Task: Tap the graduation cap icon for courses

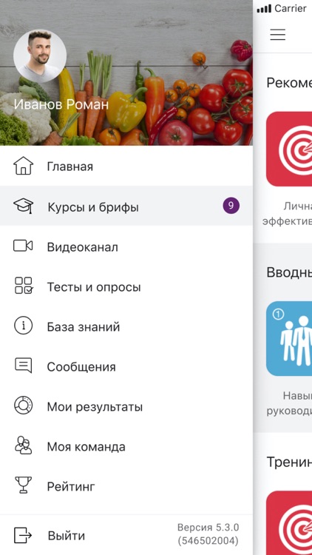Action: pyautogui.click(x=24, y=206)
